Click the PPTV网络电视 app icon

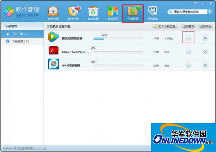[54, 64]
